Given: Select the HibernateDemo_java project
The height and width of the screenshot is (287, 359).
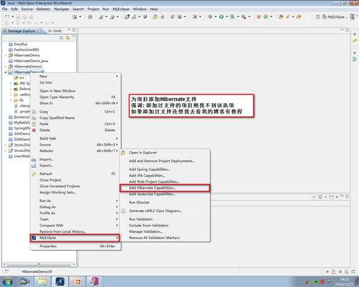Looking at the screenshot, I should tap(31, 61).
